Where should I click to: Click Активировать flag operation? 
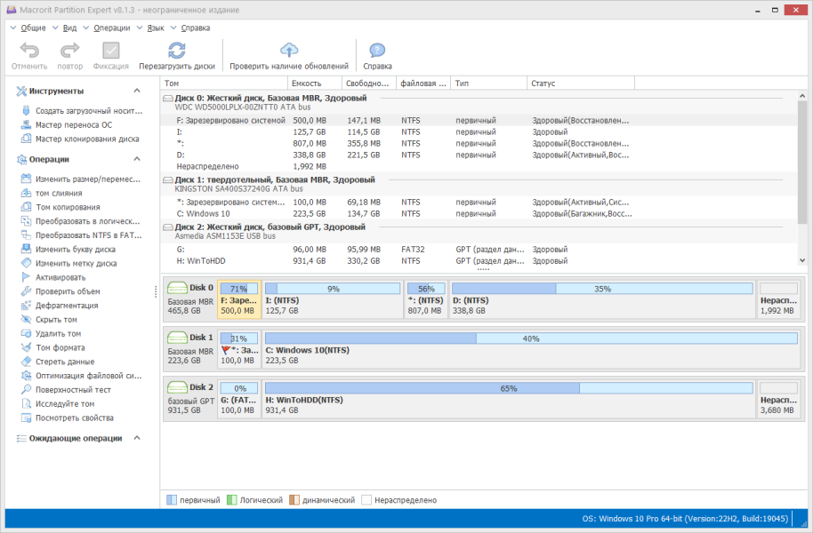pos(60,277)
